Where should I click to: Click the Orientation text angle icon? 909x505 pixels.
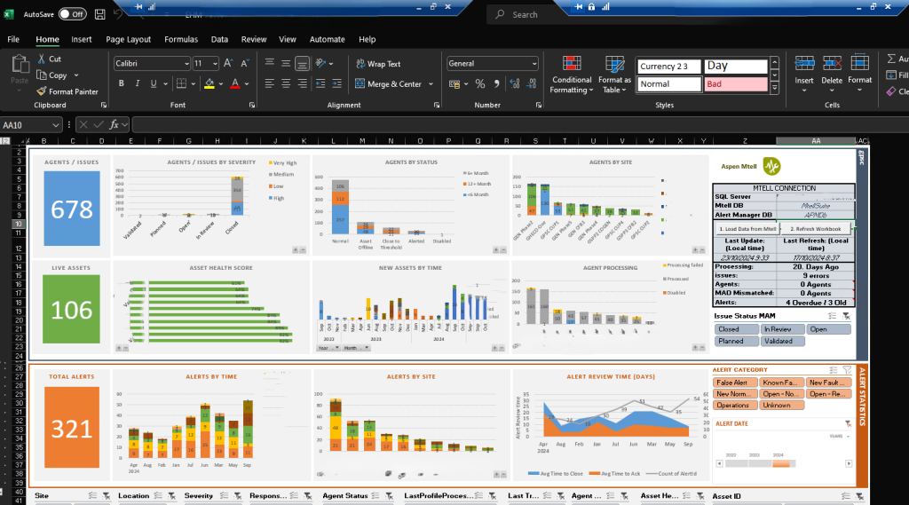320,63
